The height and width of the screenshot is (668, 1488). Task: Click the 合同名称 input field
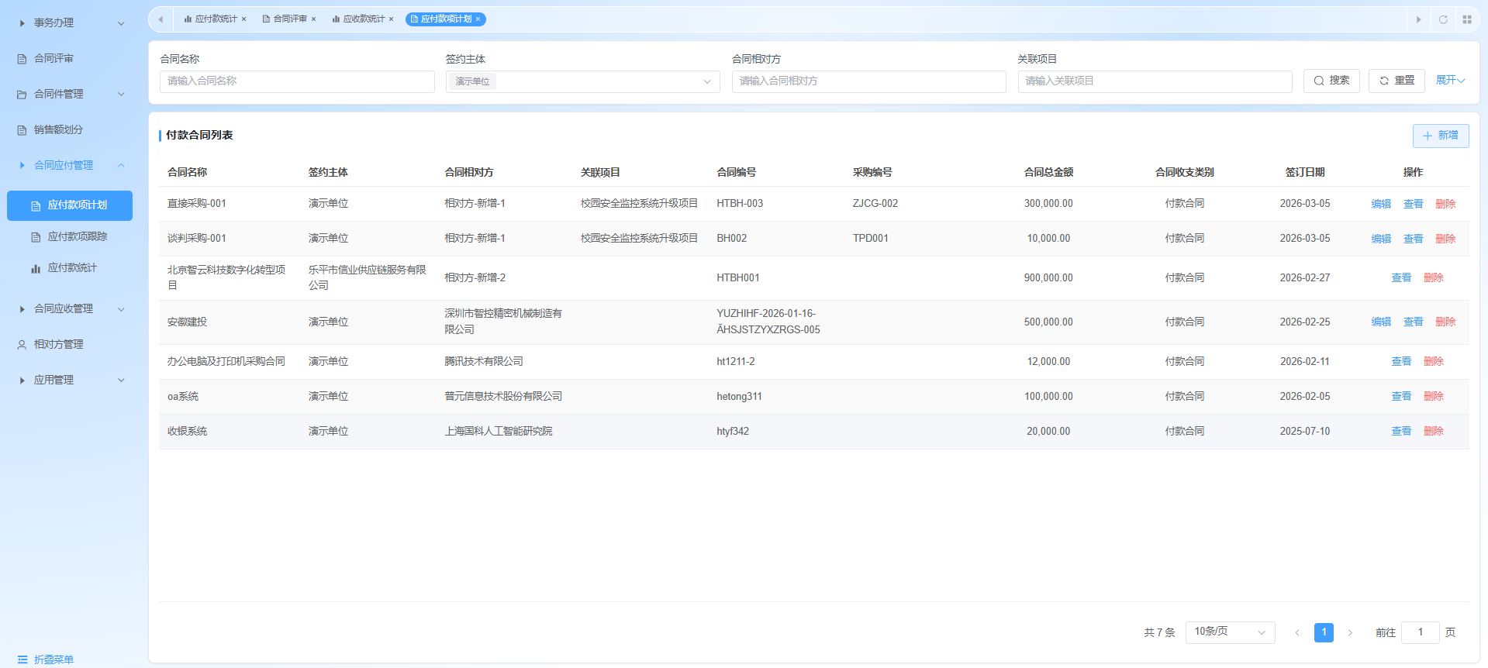297,81
